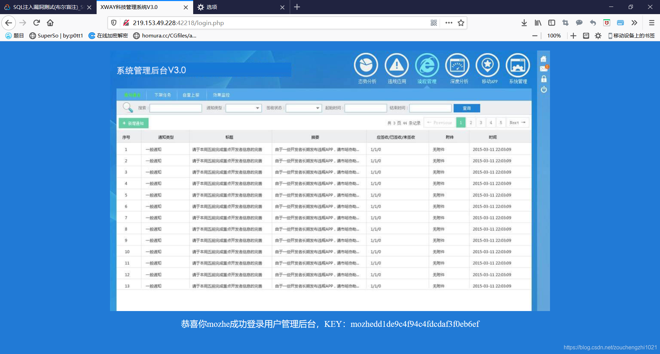Screen dimensions: 660x354
Task: Open homura.cc bookmark
Action: coord(165,35)
